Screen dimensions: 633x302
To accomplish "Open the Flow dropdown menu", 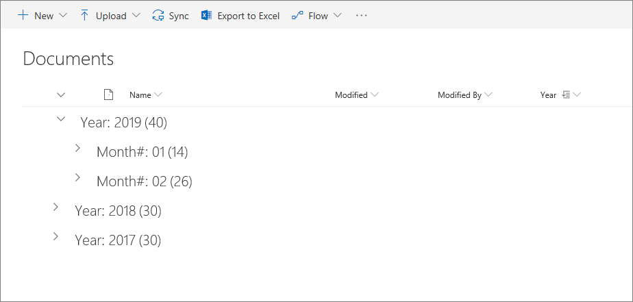I will [337, 15].
